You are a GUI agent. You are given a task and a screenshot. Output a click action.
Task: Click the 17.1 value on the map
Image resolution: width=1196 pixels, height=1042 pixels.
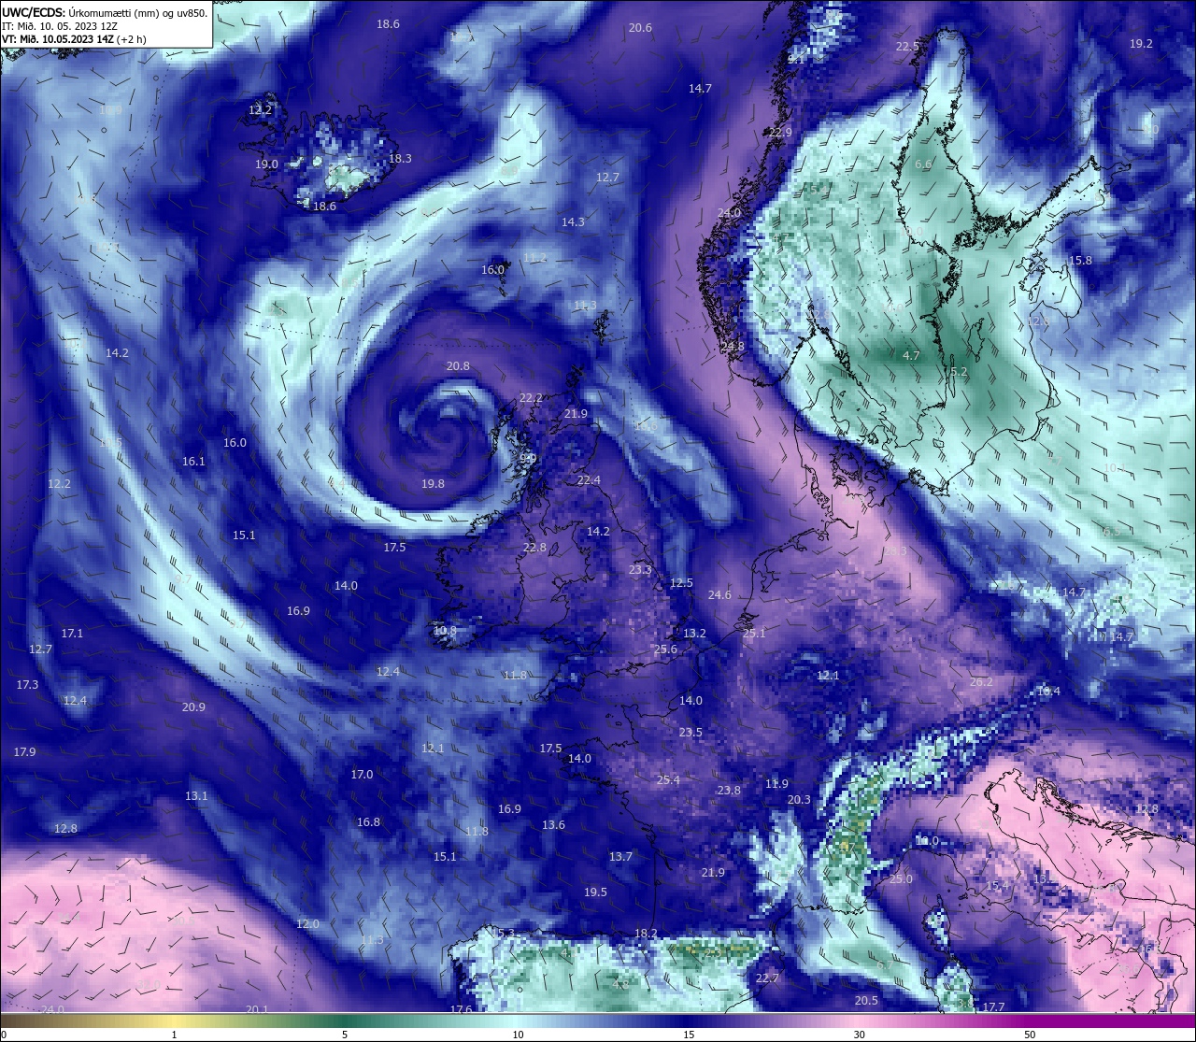72,634
